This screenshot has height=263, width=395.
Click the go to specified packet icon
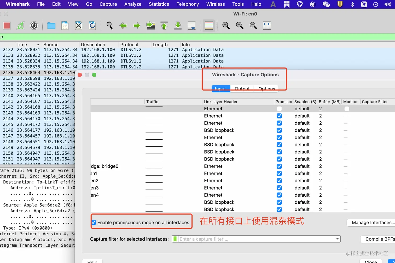(x=150, y=26)
